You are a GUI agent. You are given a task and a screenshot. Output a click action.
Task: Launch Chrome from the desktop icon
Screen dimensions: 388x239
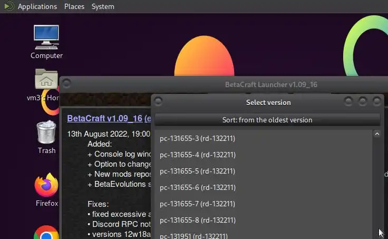click(x=46, y=233)
